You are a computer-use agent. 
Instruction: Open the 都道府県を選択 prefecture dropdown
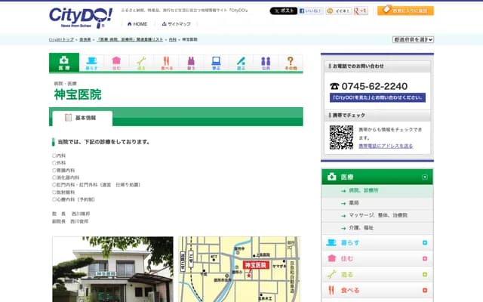click(x=413, y=39)
